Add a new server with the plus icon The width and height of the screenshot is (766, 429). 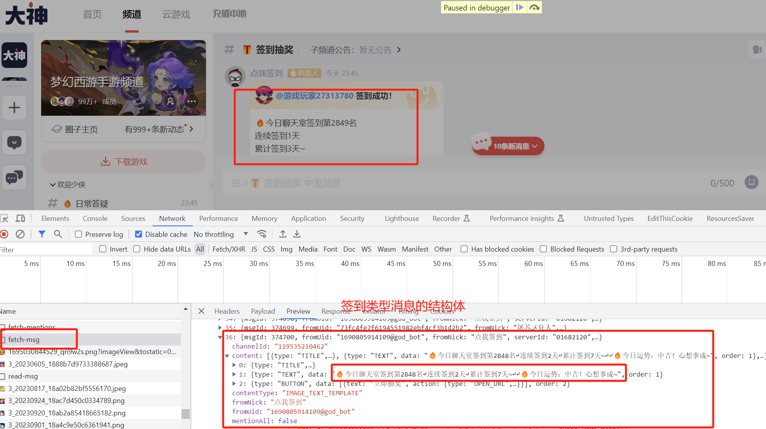[x=14, y=108]
